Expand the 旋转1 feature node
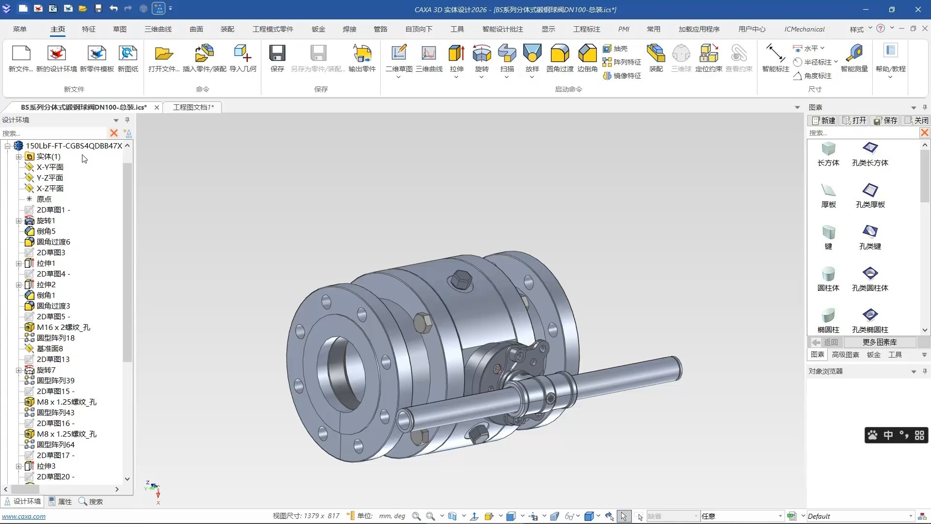931x524 pixels. pyautogui.click(x=18, y=221)
